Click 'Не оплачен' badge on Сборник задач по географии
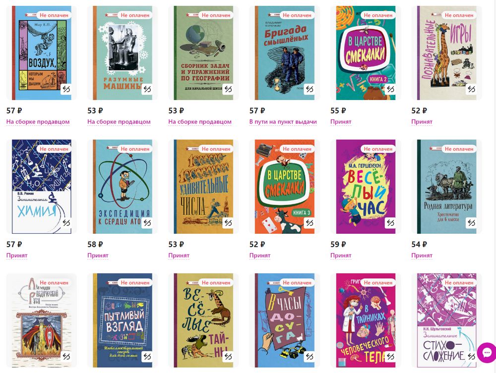 (216, 15)
